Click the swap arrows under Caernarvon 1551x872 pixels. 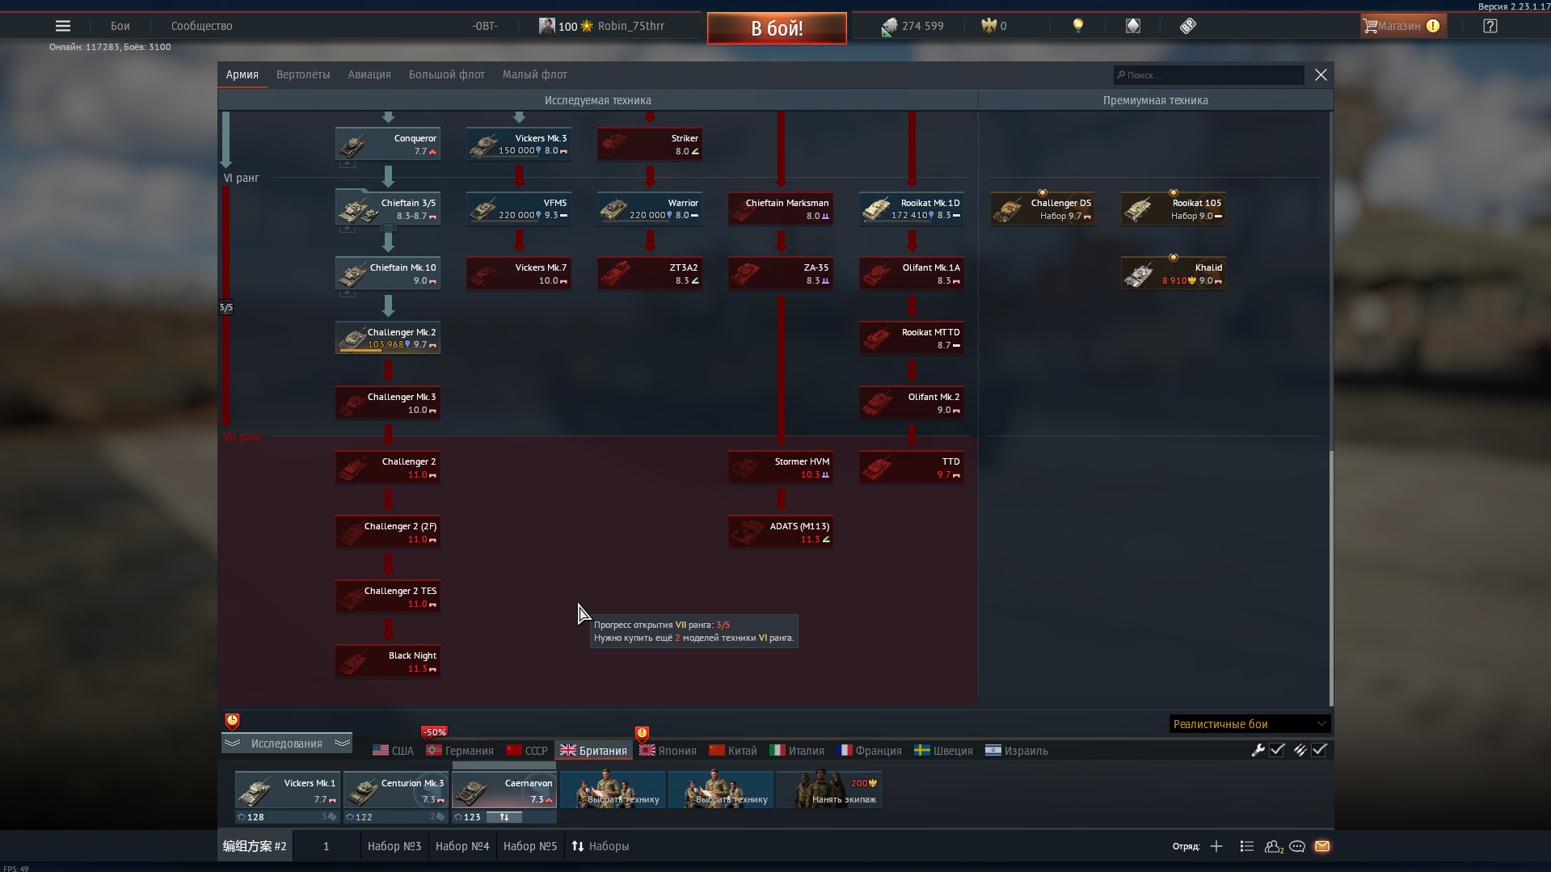coord(504,817)
